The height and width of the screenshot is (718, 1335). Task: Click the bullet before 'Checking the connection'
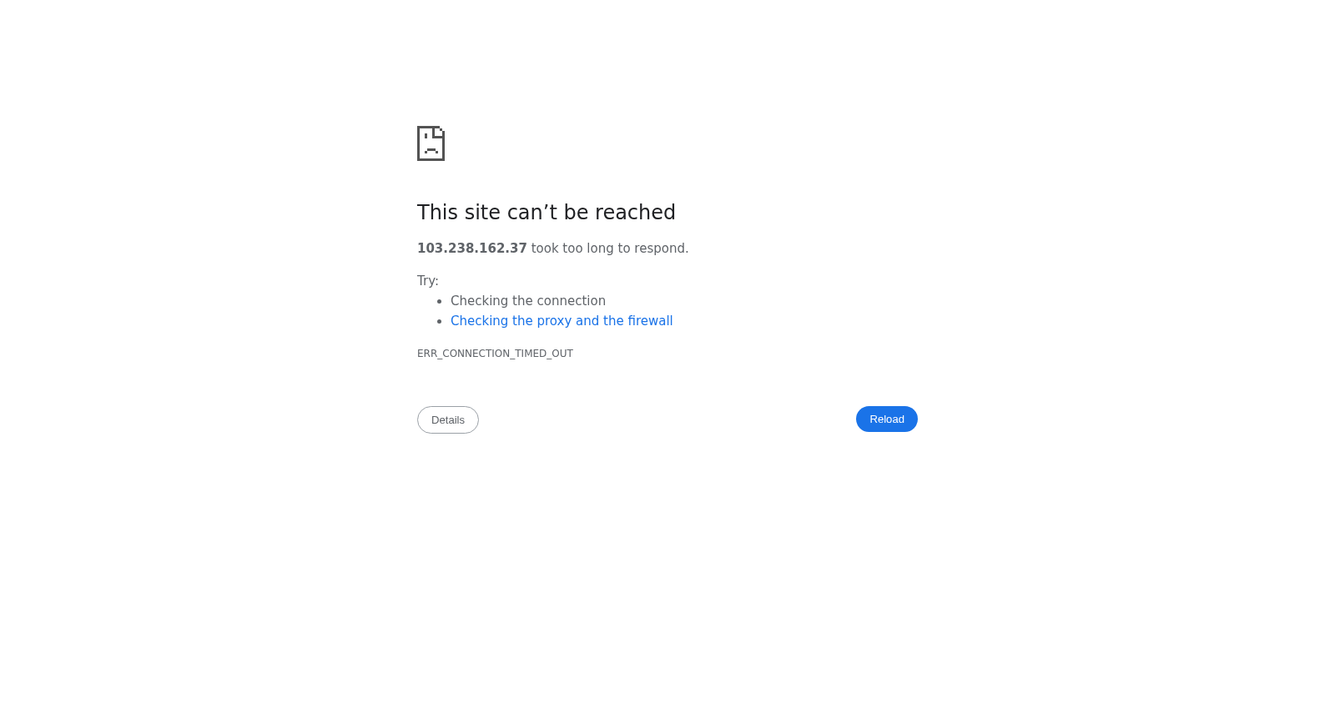coord(439,301)
